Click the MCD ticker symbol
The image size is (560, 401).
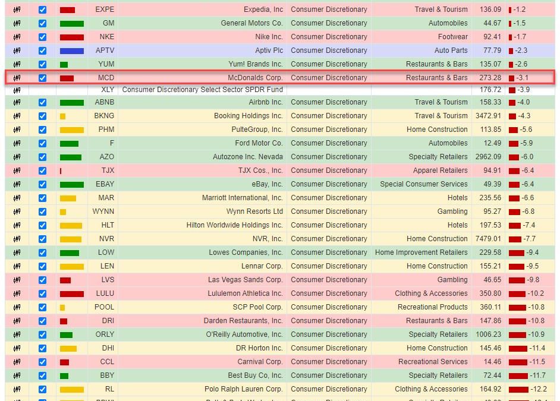(106, 78)
